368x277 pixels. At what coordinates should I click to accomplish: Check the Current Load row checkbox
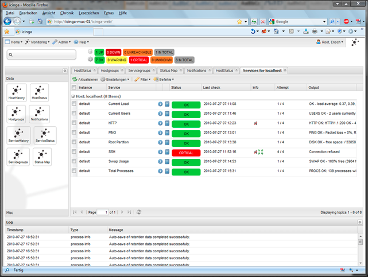(74, 104)
